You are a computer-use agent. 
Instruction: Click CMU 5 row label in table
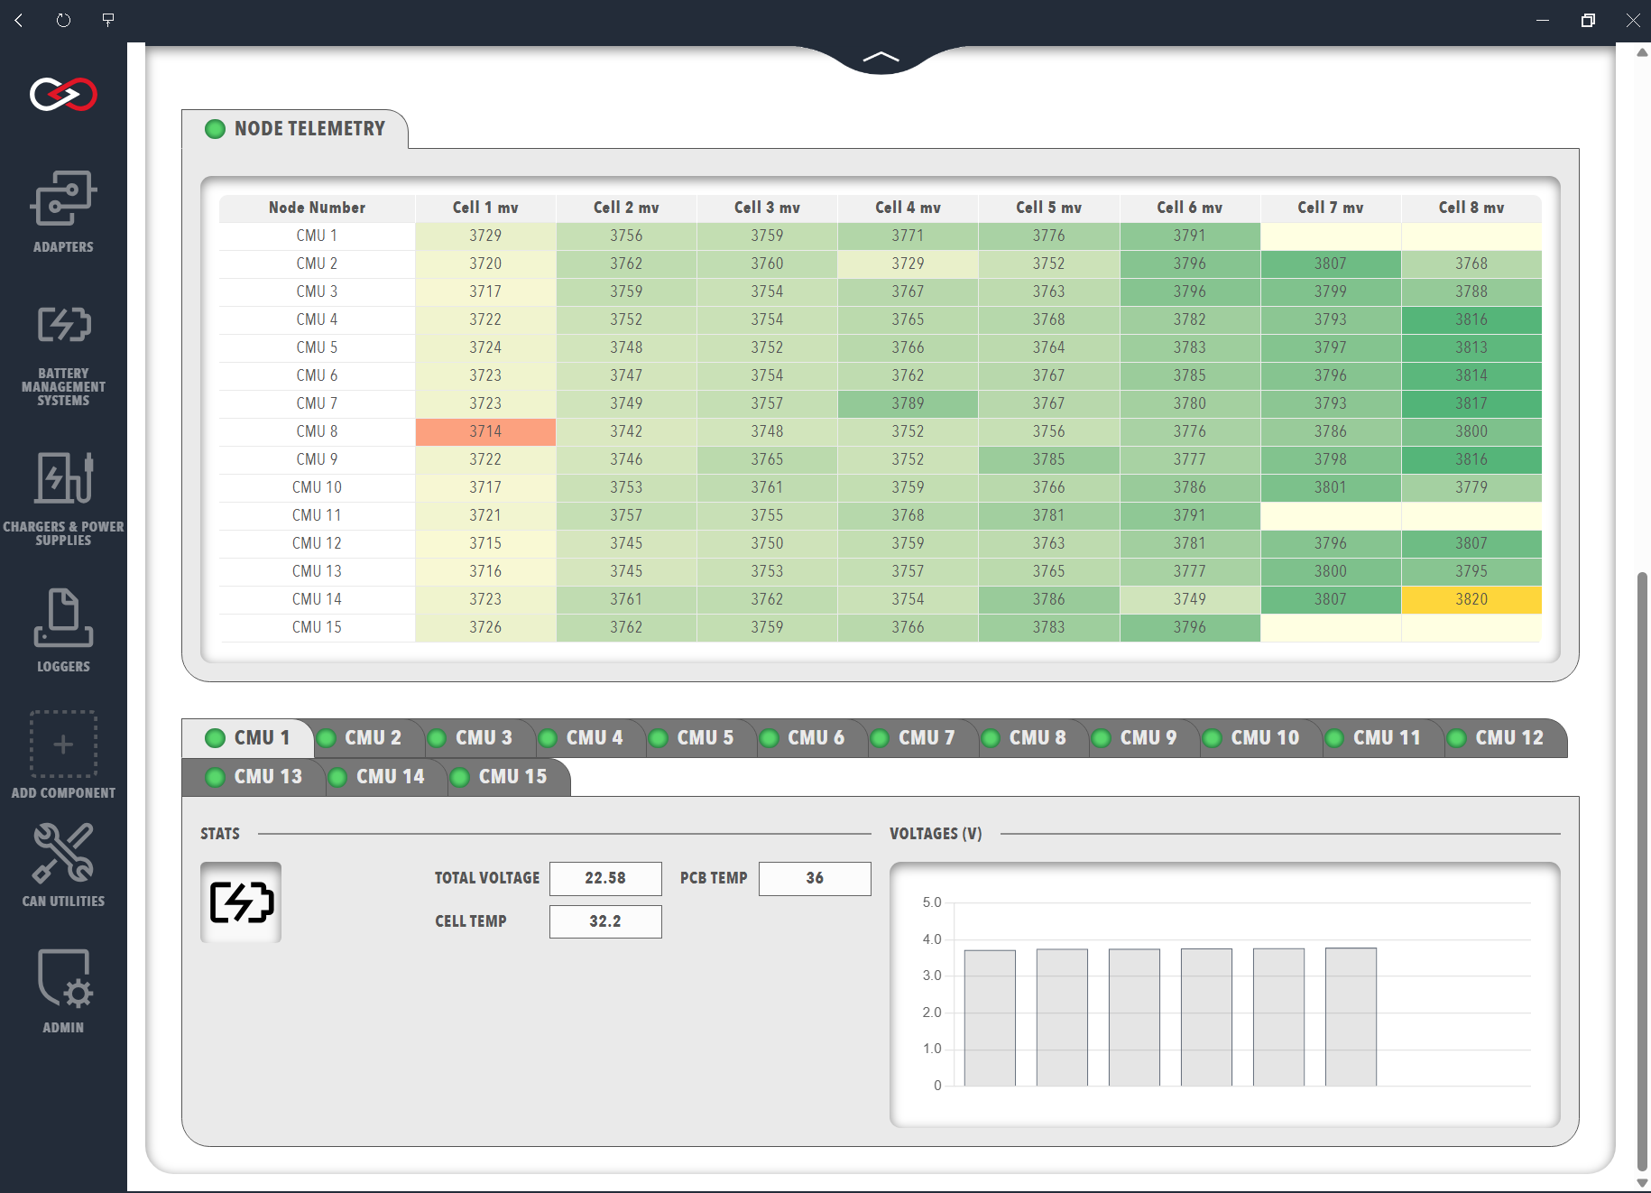pyautogui.click(x=317, y=347)
